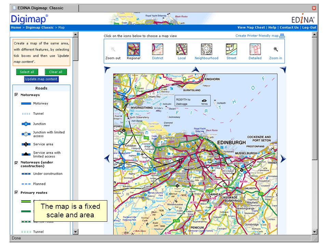
Task: Open Create Printer friendly map link
Action: tap(257, 36)
